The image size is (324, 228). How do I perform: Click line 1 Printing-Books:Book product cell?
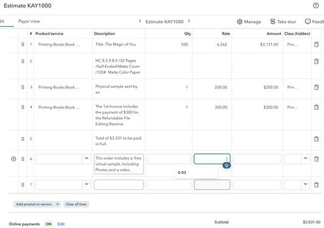[x=59, y=44]
